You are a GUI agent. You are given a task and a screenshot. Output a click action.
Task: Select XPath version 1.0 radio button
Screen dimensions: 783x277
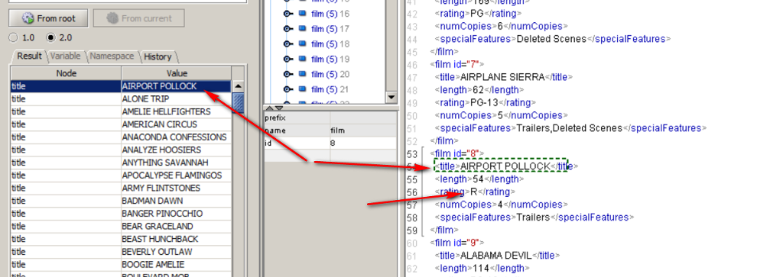pyautogui.click(x=14, y=37)
